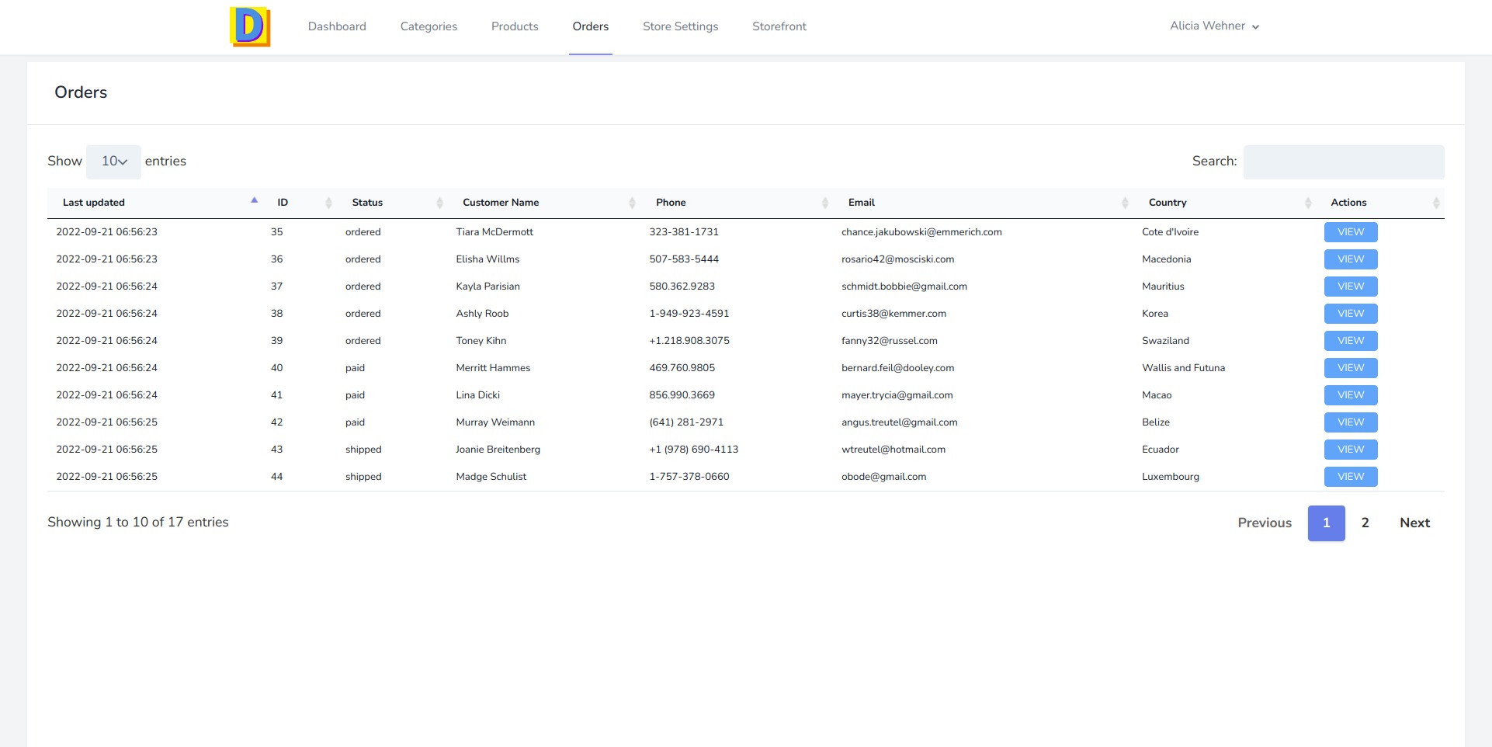Click phone (641) 281-2971
The height and width of the screenshot is (747, 1492).
pyautogui.click(x=686, y=422)
